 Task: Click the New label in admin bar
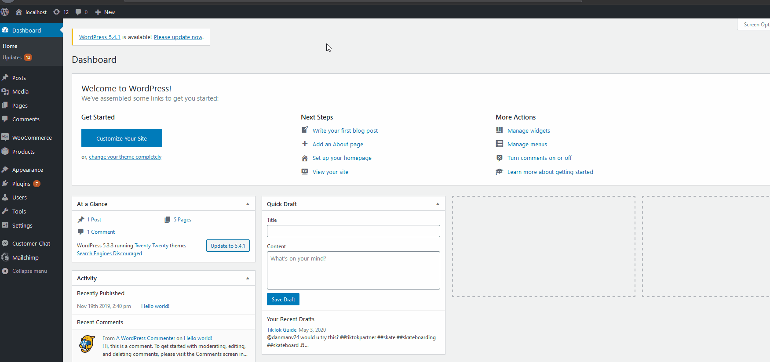(109, 12)
